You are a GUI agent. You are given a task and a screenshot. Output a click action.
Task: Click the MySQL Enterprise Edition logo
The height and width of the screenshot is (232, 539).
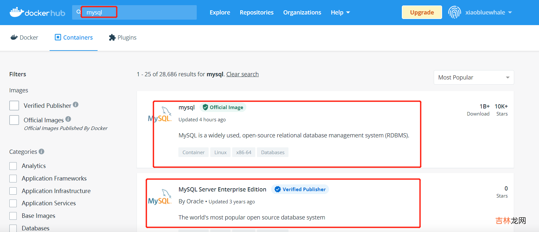160,197
